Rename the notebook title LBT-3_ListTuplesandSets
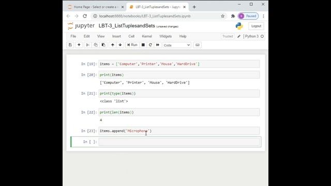Screen dimensions: 331x186 [127, 26]
